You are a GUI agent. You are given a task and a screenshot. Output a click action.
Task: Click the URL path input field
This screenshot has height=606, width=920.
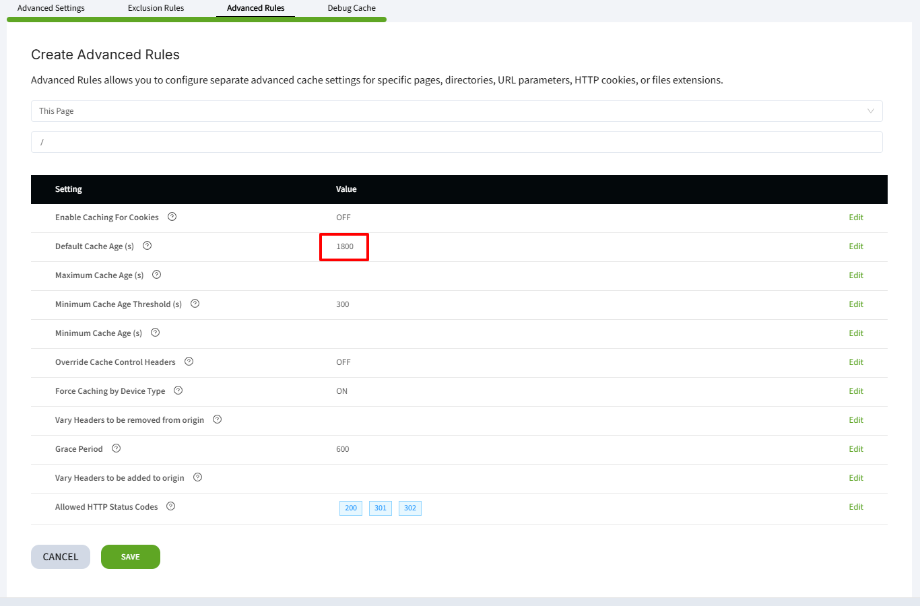[456, 142]
